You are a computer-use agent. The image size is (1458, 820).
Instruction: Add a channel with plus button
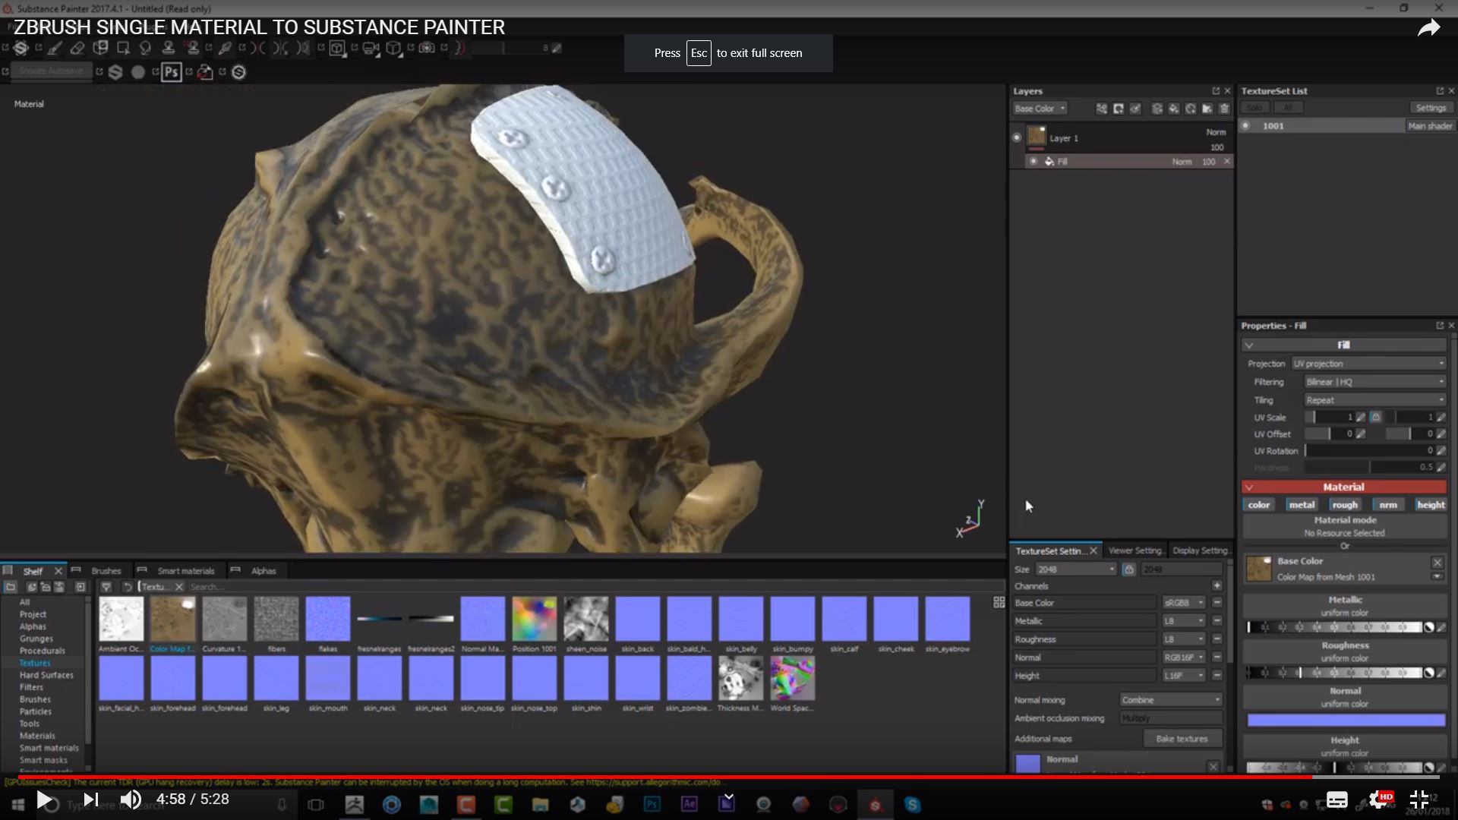[1217, 585]
